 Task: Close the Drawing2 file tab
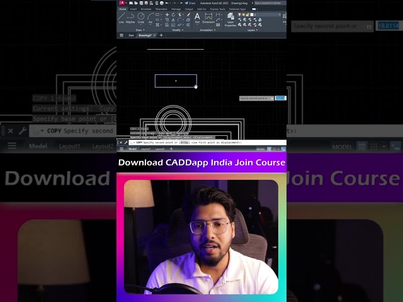154,35
